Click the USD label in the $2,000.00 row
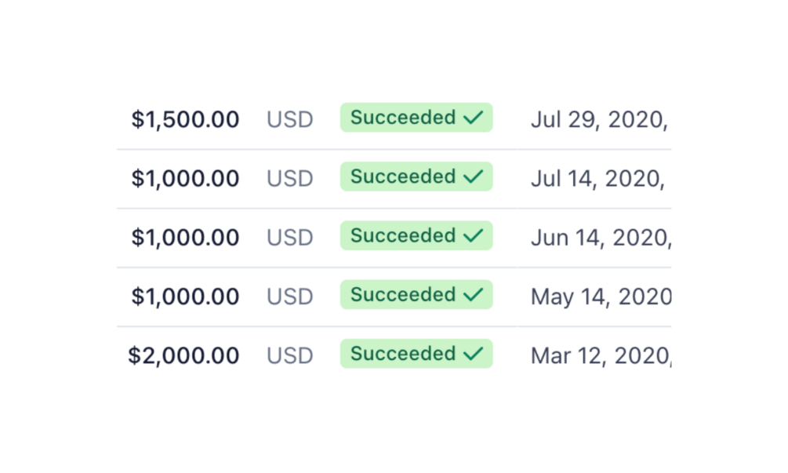Screen dimensions: 788x473 coord(290,356)
